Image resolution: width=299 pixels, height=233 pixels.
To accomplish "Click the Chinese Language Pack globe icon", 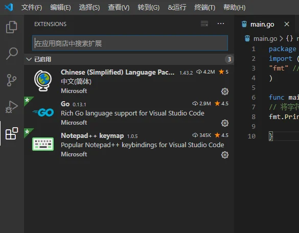I will point(43,81).
